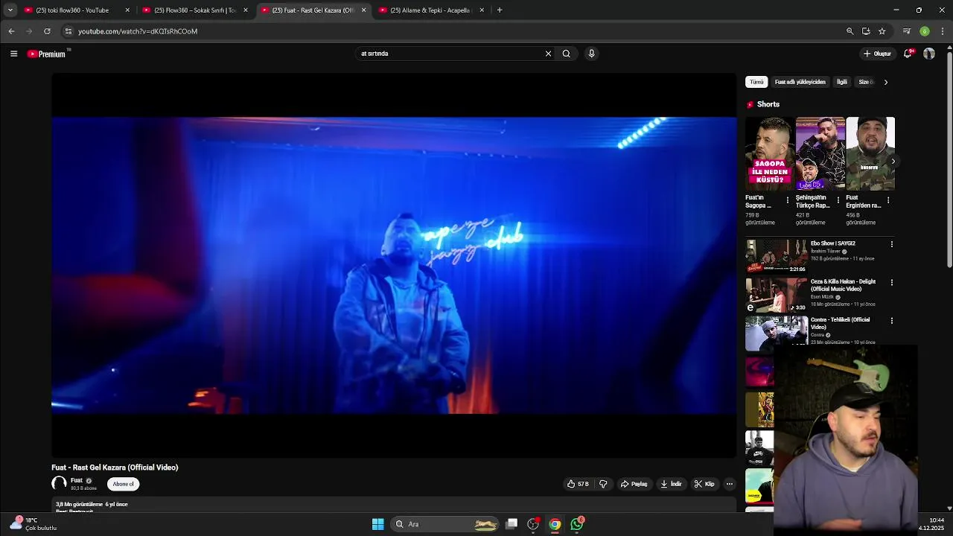953x536 pixels.
Task: Like the video with thumbs-up 57 B
Action: tap(578, 484)
